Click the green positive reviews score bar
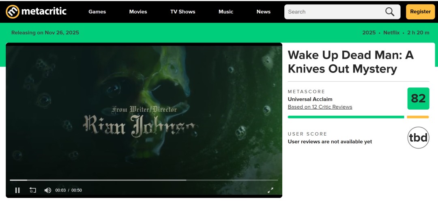Image resolution: width=438 pixels, height=204 pixels. (x=346, y=117)
